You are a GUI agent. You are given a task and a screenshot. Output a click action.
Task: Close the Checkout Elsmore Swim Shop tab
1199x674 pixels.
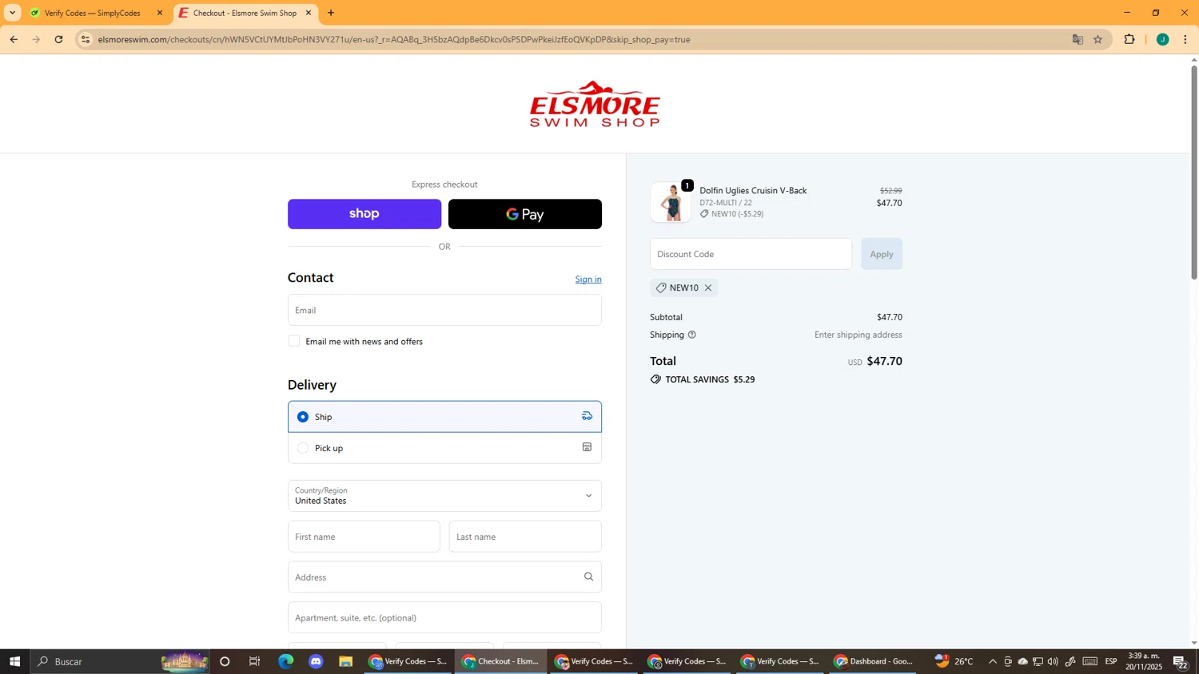click(309, 13)
